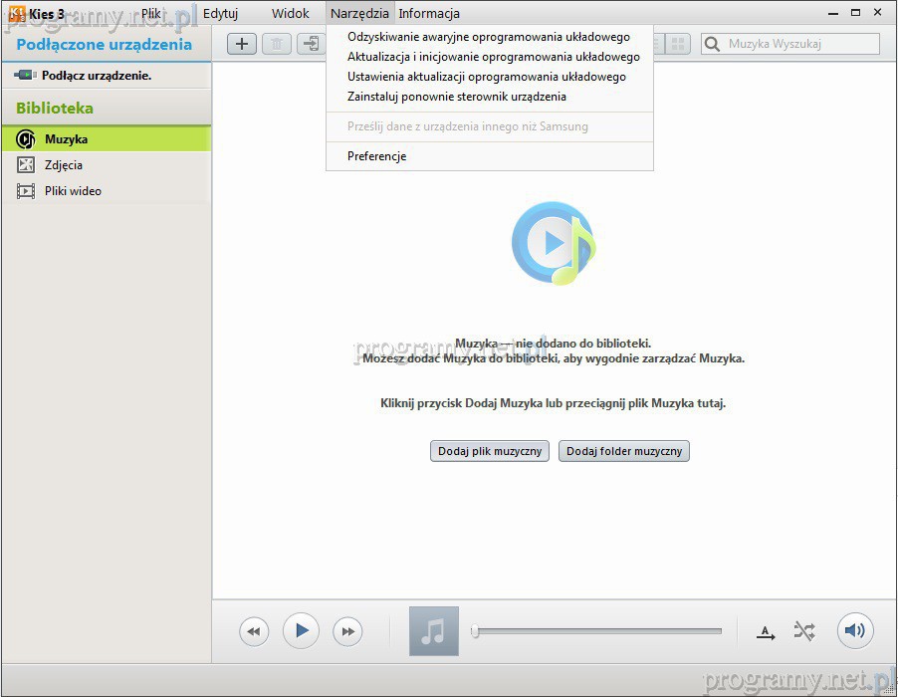Screen dimensions: 898x697
Task: Open the Widok menu
Action: 291,14
